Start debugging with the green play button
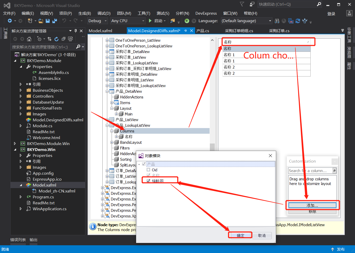This screenshot has height=253, width=355. [151, 21]
